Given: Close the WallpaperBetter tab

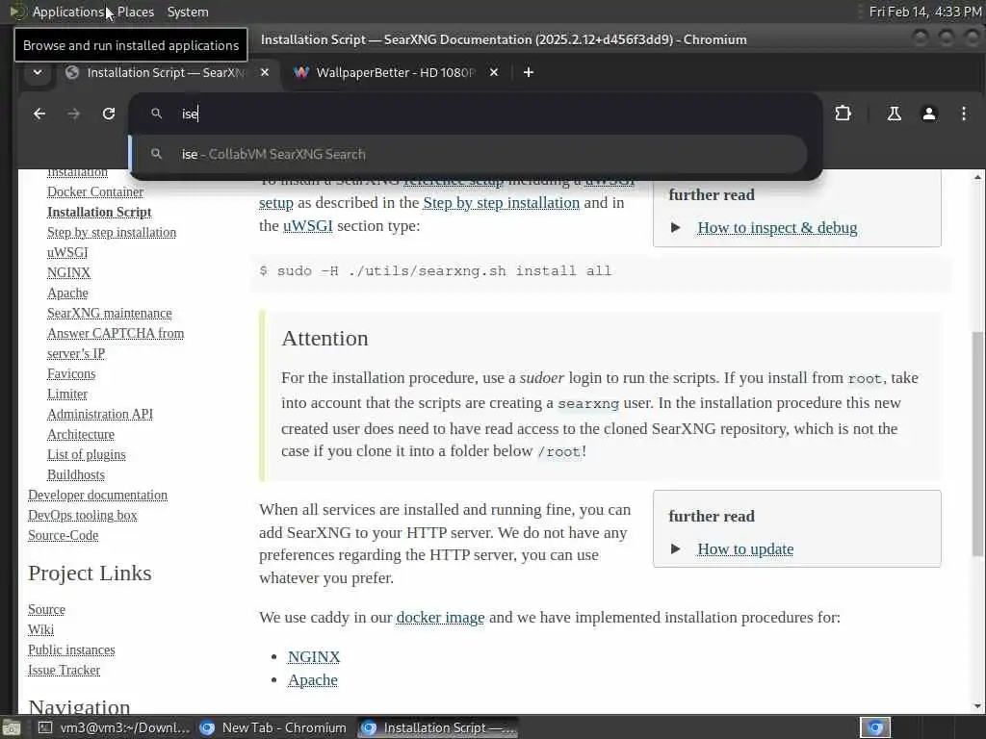Looking at the screenshot, I should click(494, 72).
